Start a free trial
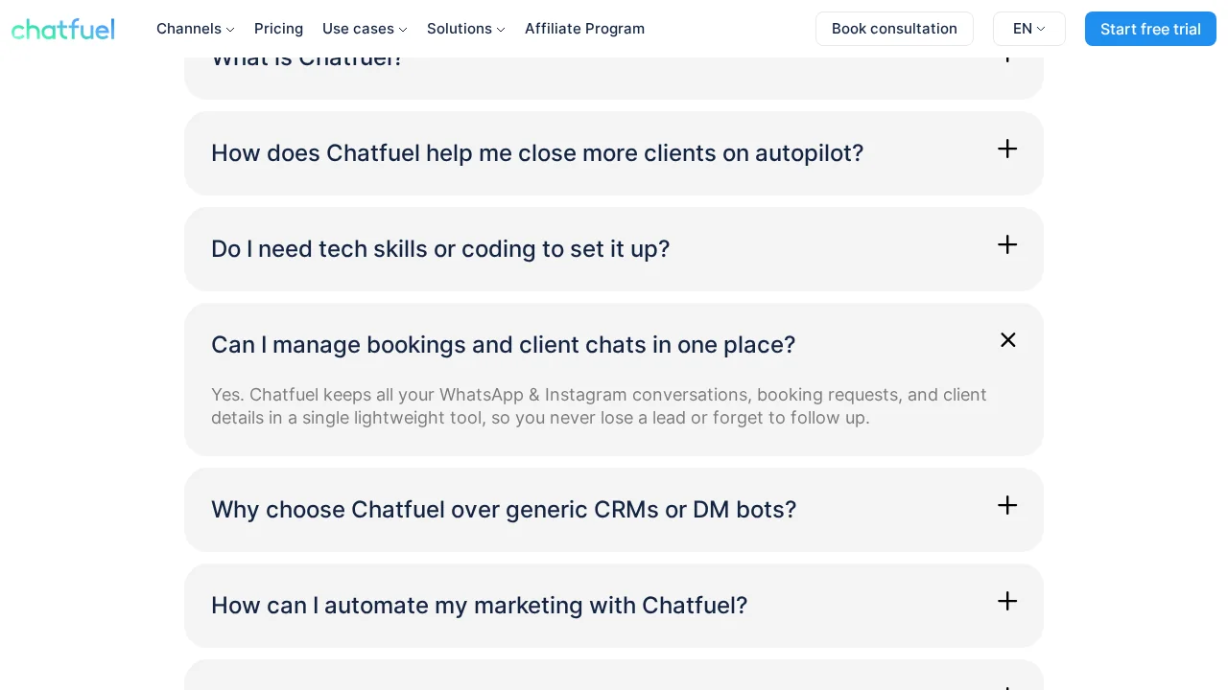 click(x=1150, y=29)
